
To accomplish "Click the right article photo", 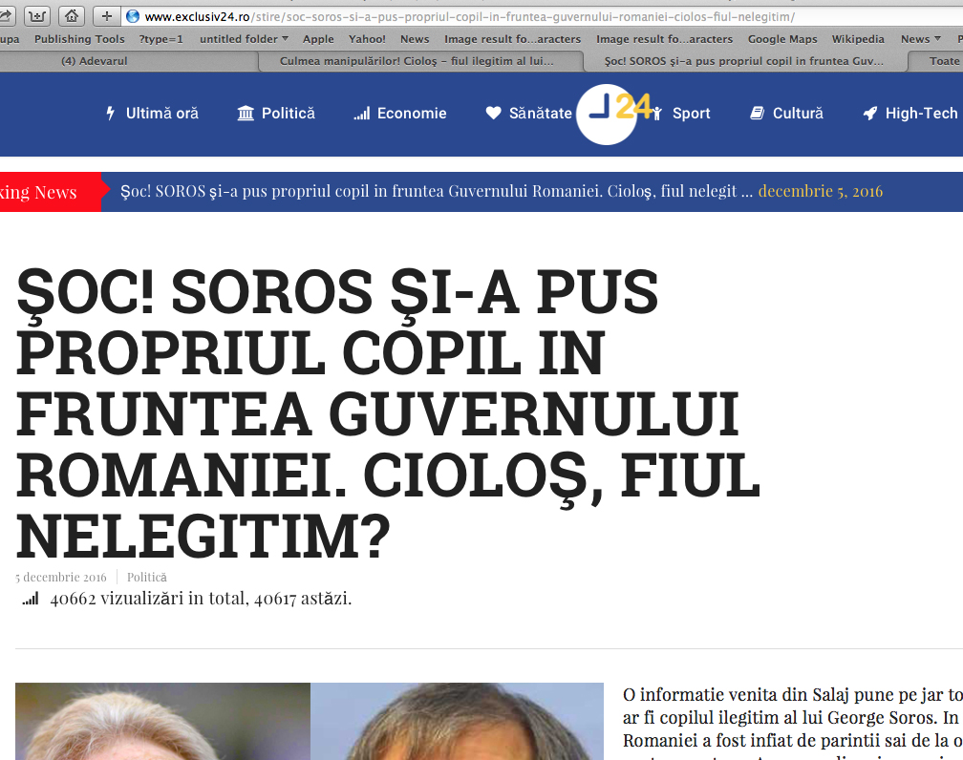I will [x=457, y=721].
